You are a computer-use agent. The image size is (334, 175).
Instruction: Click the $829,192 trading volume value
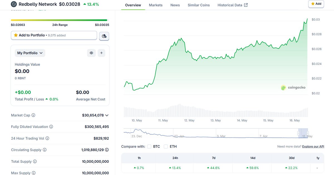101,138
